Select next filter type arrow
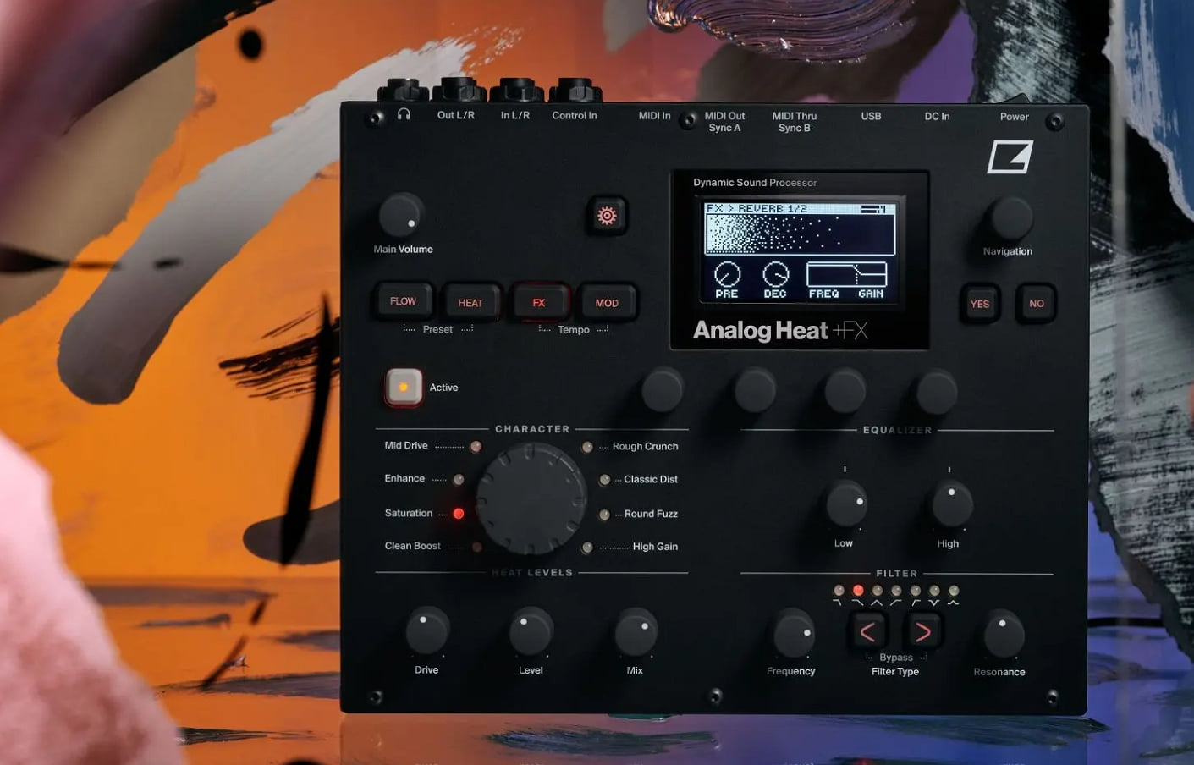1194x765 pixels. coord(923,631)
